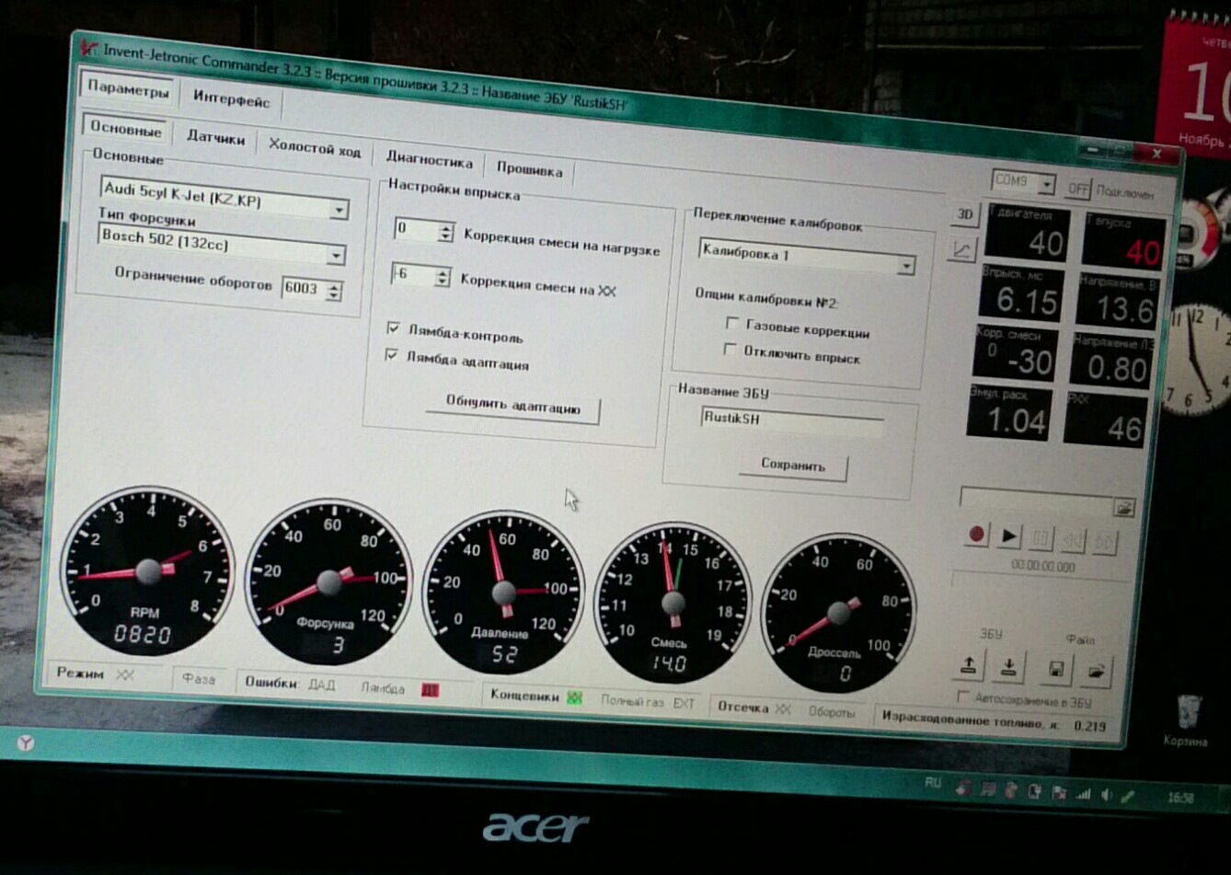This screenshot has height=875, width=1231.
Task: Click the Т впуска readout
Action: [1123, 241]
